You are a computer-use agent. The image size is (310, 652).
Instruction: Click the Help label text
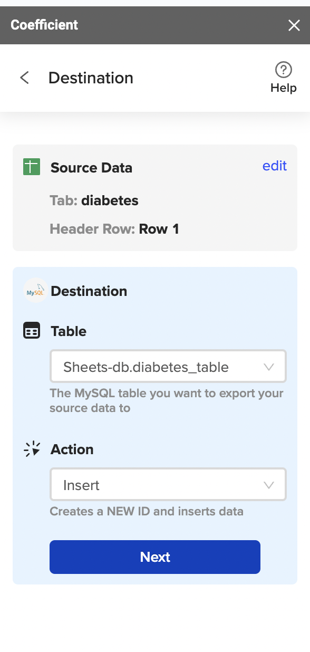[x=284, y=88]
